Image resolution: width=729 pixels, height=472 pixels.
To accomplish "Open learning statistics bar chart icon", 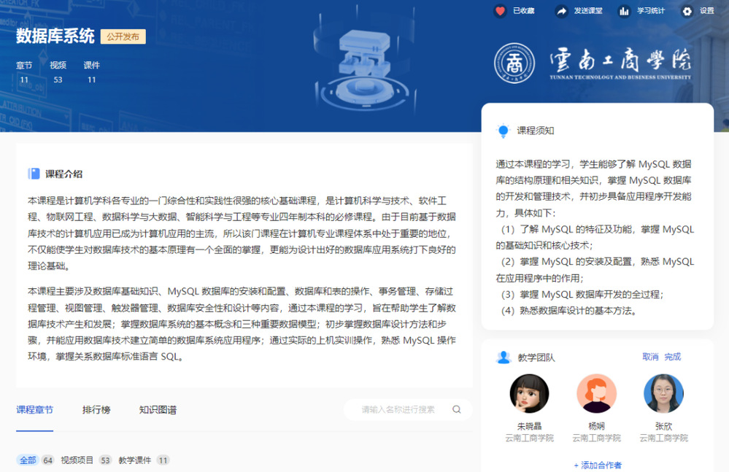I will 624,11.
